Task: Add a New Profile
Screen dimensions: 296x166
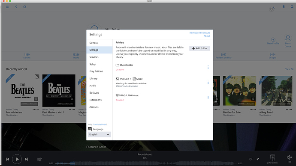Action: [x=273, y=41]
